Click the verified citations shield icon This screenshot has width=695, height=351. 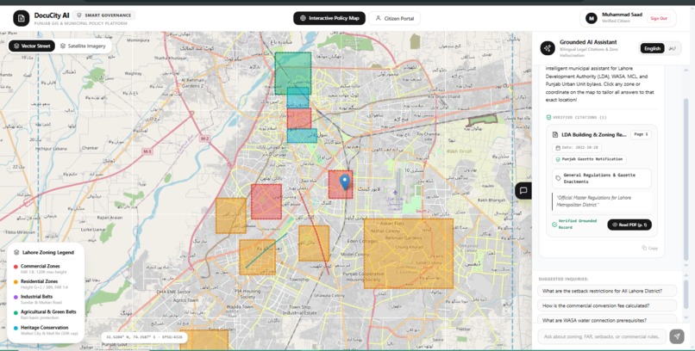(x=548, y=118)
